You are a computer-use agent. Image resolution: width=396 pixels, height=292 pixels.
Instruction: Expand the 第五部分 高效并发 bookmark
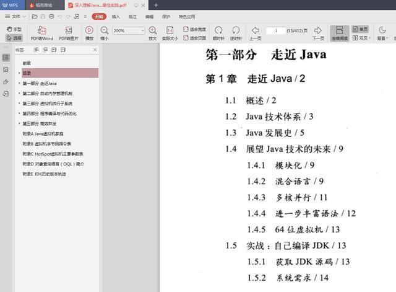19,124
